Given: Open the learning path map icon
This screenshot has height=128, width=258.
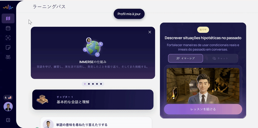Looking at the screenshot, I should 8,18.
